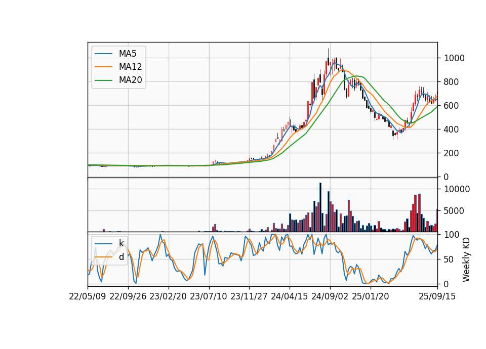This screenshot has width=486, height=349.
Task: Click the 1000 price axis label
Action: pyautogui.click(x=455, y=58)
